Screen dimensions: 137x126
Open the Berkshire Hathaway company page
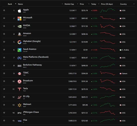click(x=32, y=65)
